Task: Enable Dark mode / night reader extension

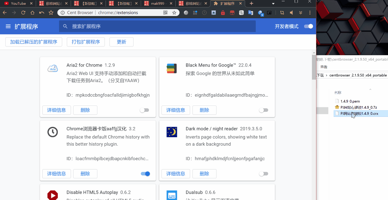Action: (264, 174)
